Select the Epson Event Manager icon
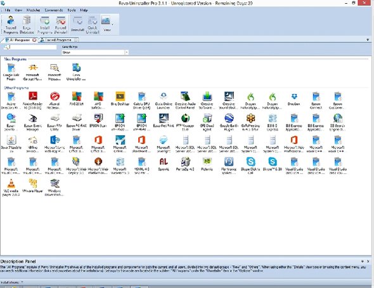The width and height of the screenshot is (374, 288). tap(33, 122)
